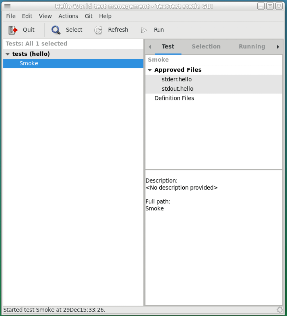
Task: Click the 'Description:' text
Action: [161, 180]
